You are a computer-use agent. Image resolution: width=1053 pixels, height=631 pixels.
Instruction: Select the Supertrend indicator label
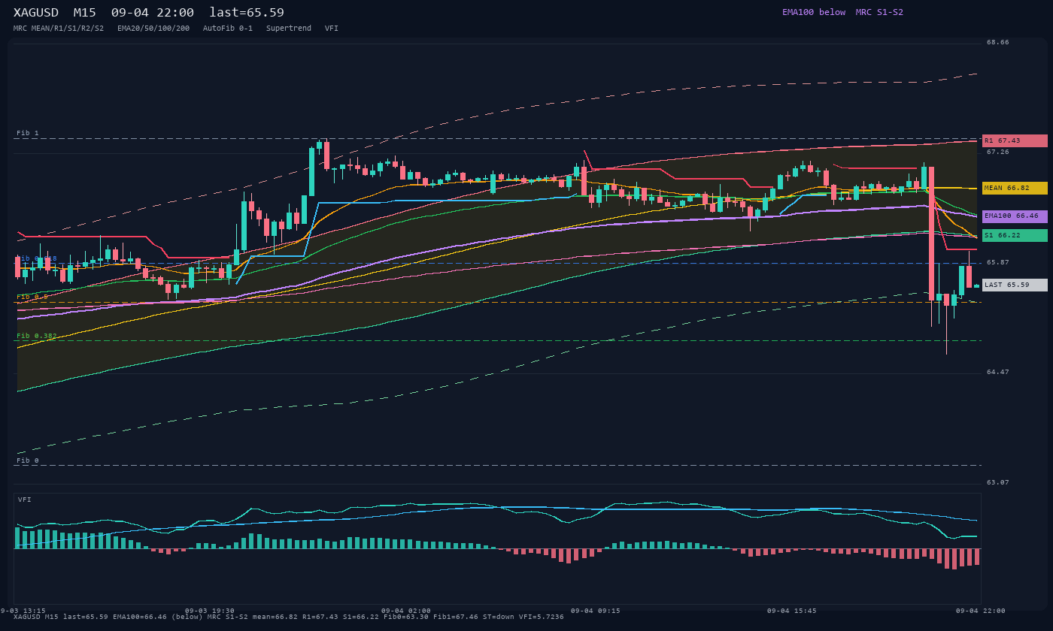click(x=289, y=29)
